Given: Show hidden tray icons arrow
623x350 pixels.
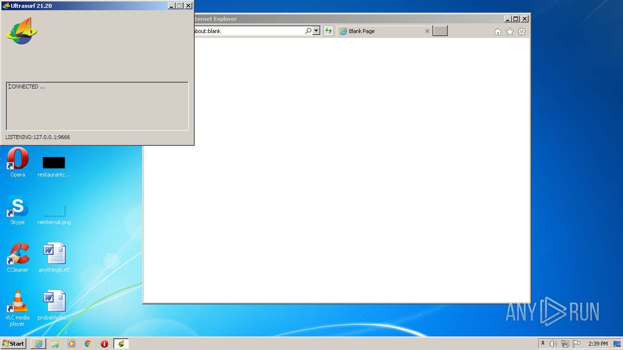Looking at the screenshot, I should click(543, 344).
